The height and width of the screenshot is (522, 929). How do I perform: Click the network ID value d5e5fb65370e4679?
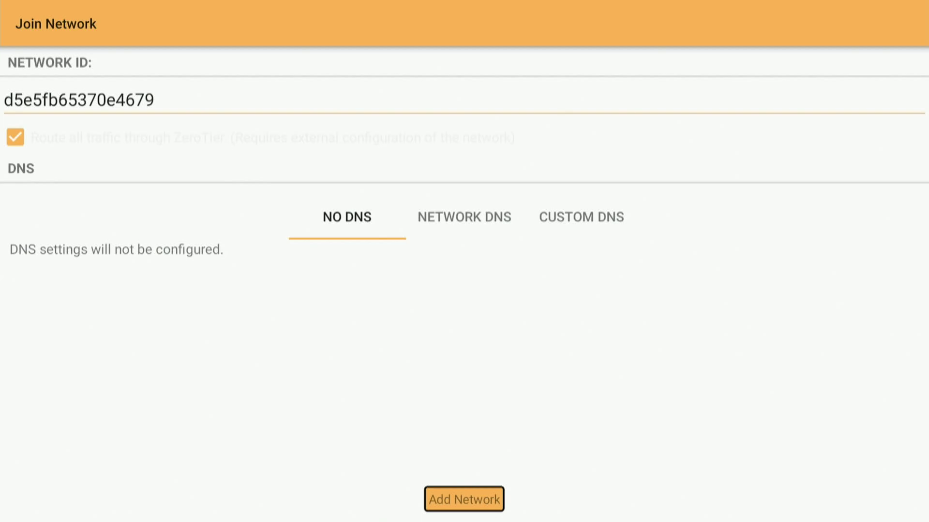pyautogui.click(x=79, y=100)
